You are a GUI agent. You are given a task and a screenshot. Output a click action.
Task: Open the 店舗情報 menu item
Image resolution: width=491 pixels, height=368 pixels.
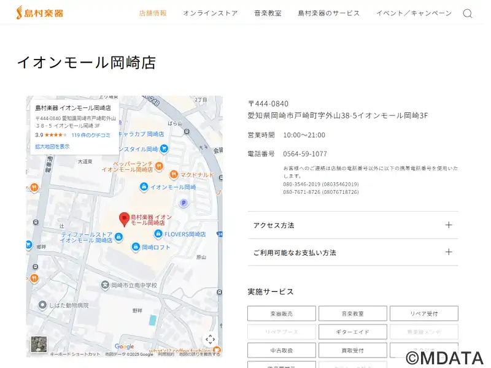tap(153, 13)
